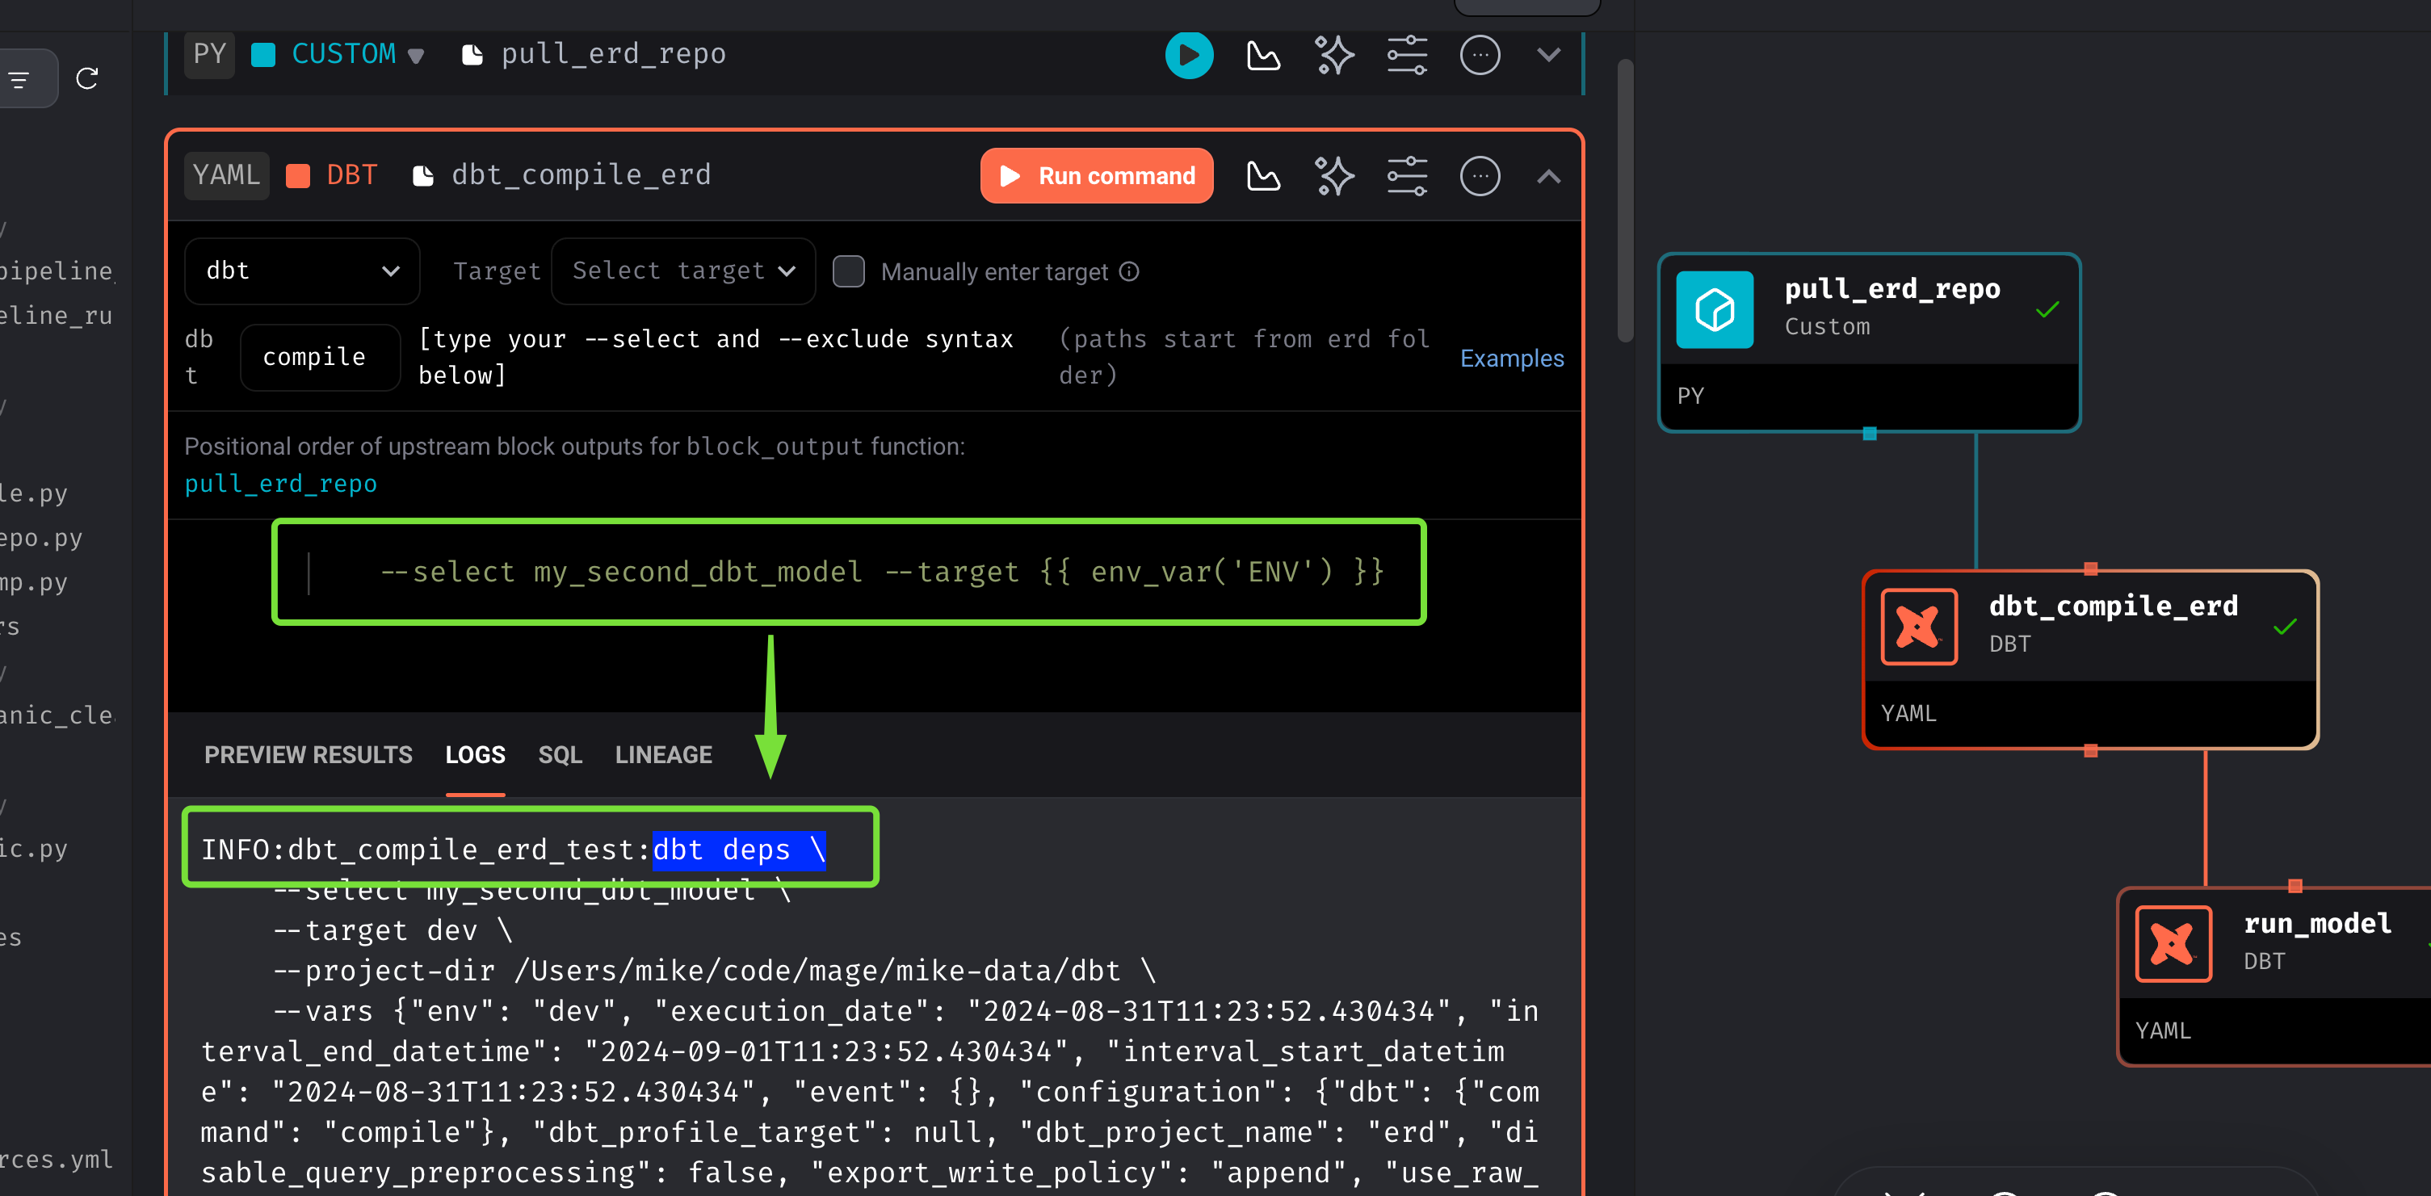This screenshot has height=1196, width=2431.
Task: Click the AI sparkle icon on the dbt_compile_erd block
Action: point(1333,177)
